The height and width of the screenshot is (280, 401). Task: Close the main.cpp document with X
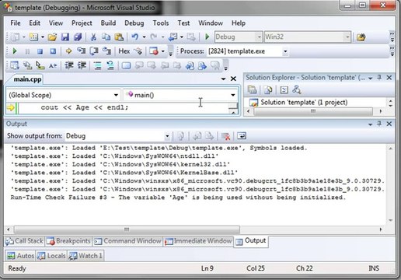[x=233, y=79]
